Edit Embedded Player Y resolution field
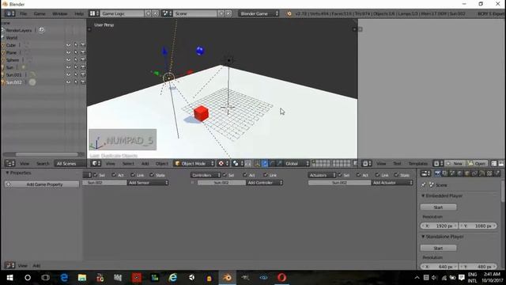 click(x=478, y=226)
